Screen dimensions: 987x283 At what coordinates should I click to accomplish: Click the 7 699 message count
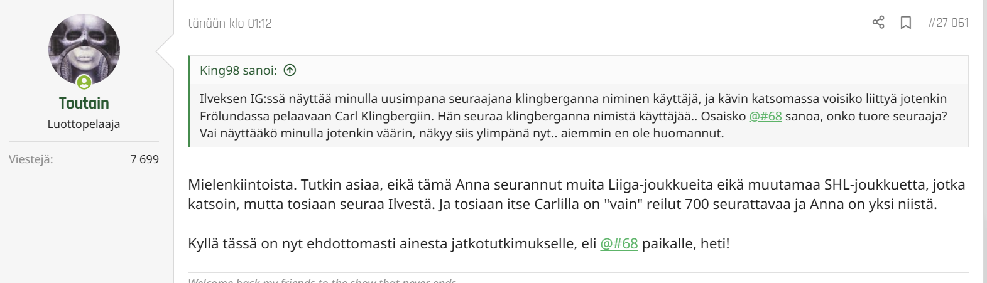[145, 159]
